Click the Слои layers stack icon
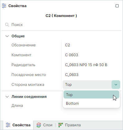Viewport: 123px width, 130px height. click(x=39, y=125)
